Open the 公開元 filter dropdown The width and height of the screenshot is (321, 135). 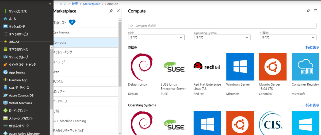click(288, 37)
